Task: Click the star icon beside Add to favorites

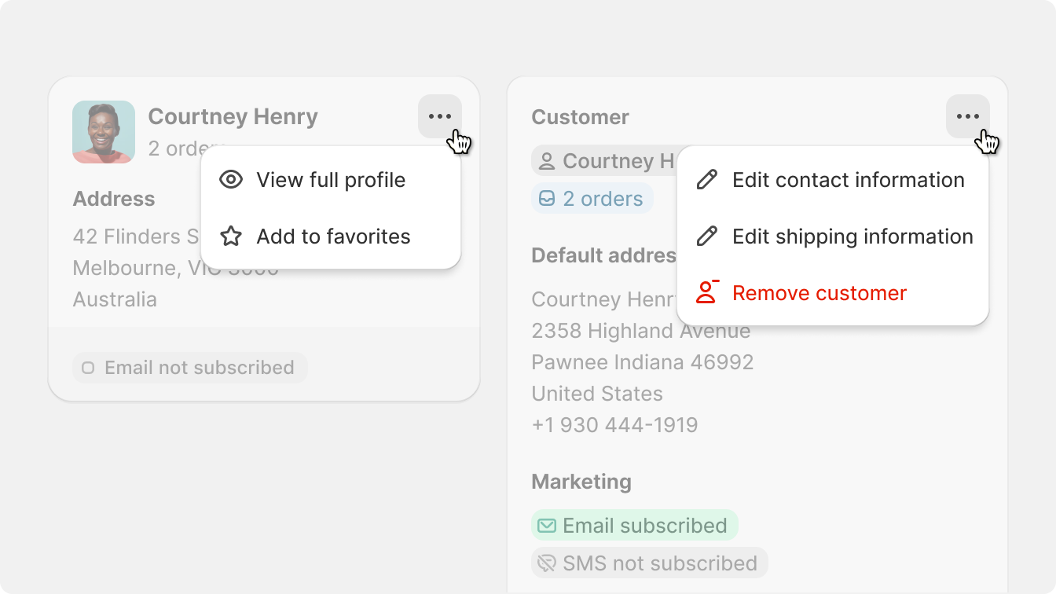Action: [231, 236]
